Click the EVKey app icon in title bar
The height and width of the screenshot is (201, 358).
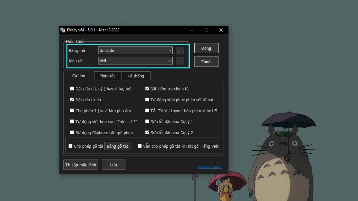[x=63, y=30]
